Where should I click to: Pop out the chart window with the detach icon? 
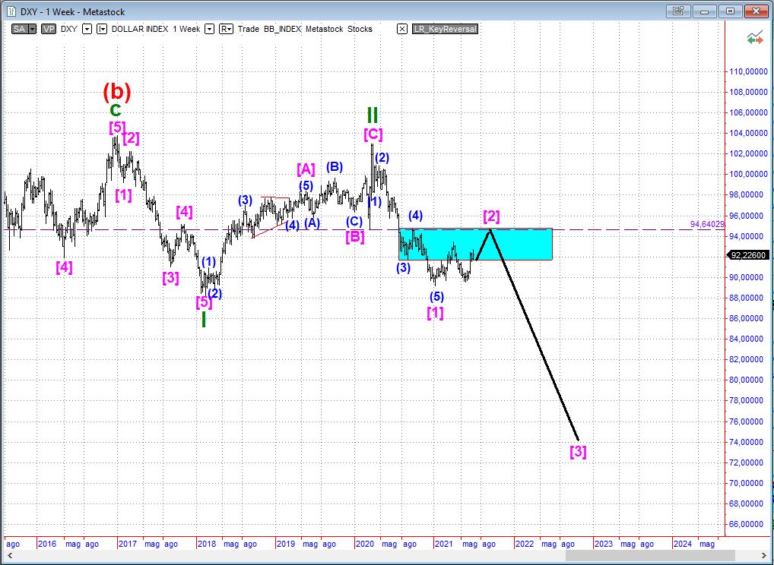point(678,11)
